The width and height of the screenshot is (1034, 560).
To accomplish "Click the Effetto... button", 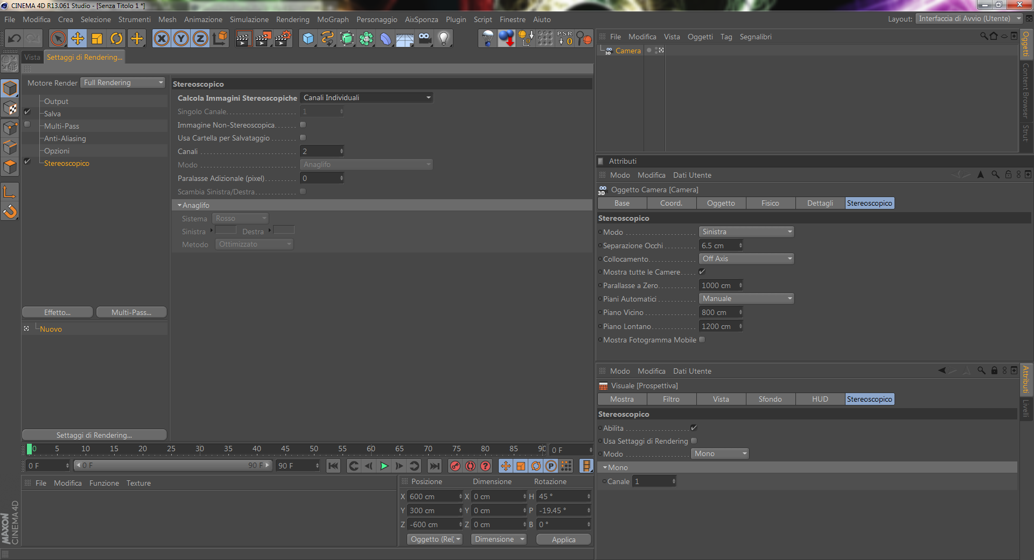I will click(x=58, y=313).
